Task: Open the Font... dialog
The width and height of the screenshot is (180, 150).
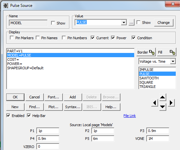Action: pos(53,97)
